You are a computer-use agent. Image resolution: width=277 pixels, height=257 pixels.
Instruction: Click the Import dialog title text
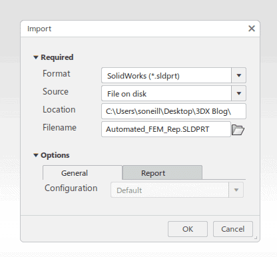pyautogui.click(x=39, y=29)
